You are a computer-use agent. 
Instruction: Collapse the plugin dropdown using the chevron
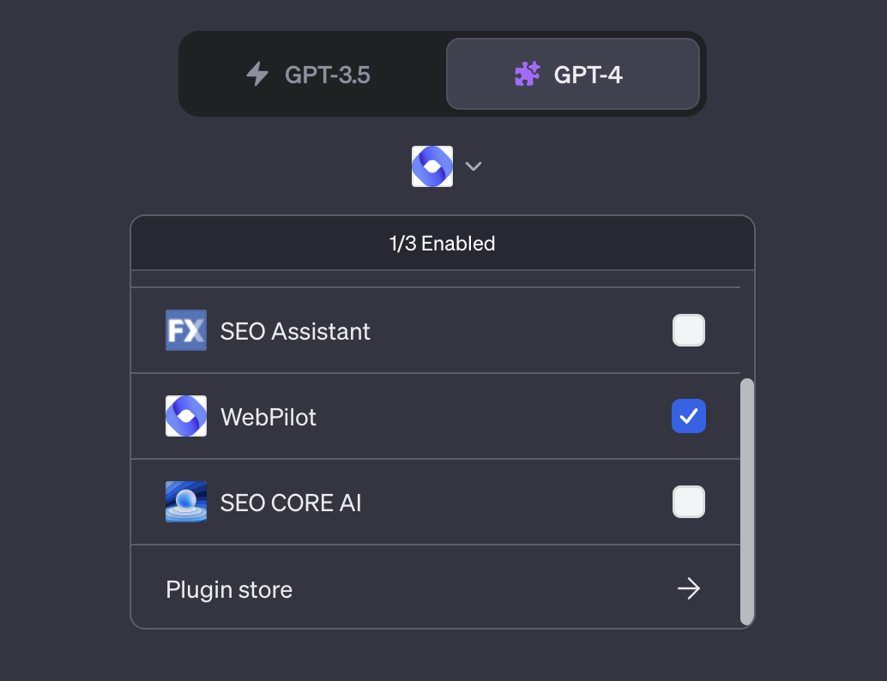(x=474, y=166)
